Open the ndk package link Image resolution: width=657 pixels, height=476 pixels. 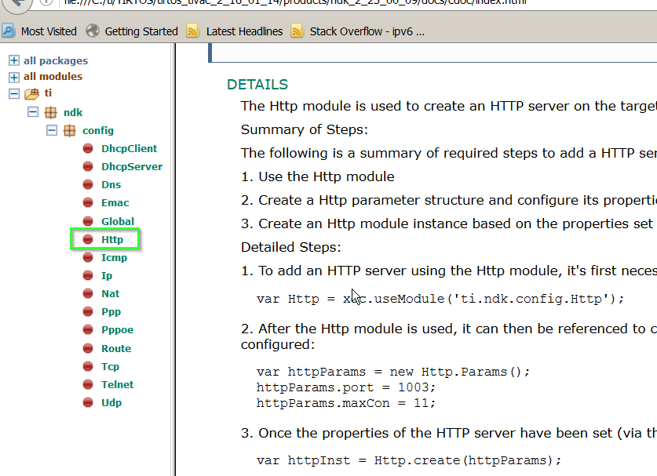pos(73,112)
